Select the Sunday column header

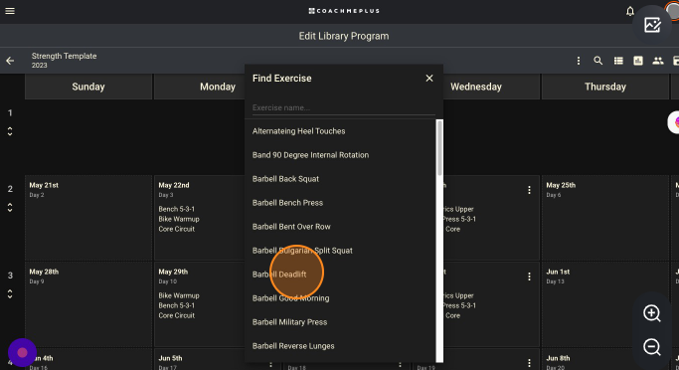point(88,87)
